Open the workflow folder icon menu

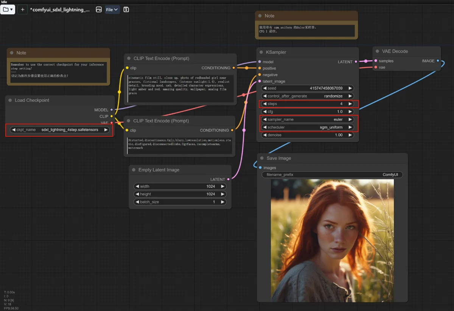(x=8, y=9)
